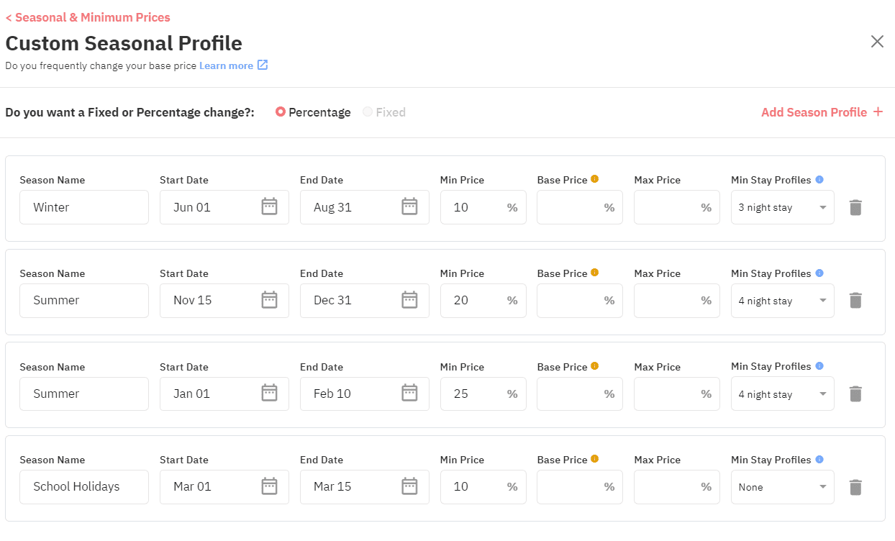The height and width of the screenshot is (541, 895).
Task: Open the date picker for Jan 01
Action: pos(269,393)
